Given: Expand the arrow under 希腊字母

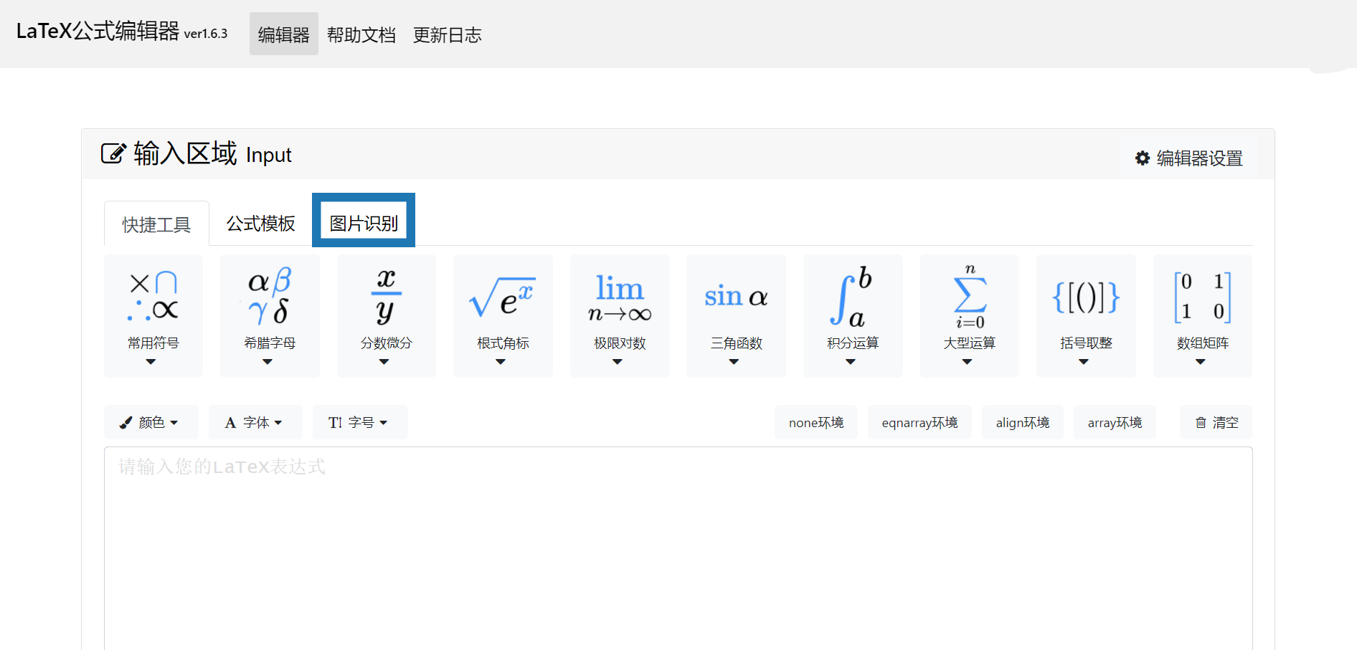Looking at the screenshot, I should [x=268, y=362].
